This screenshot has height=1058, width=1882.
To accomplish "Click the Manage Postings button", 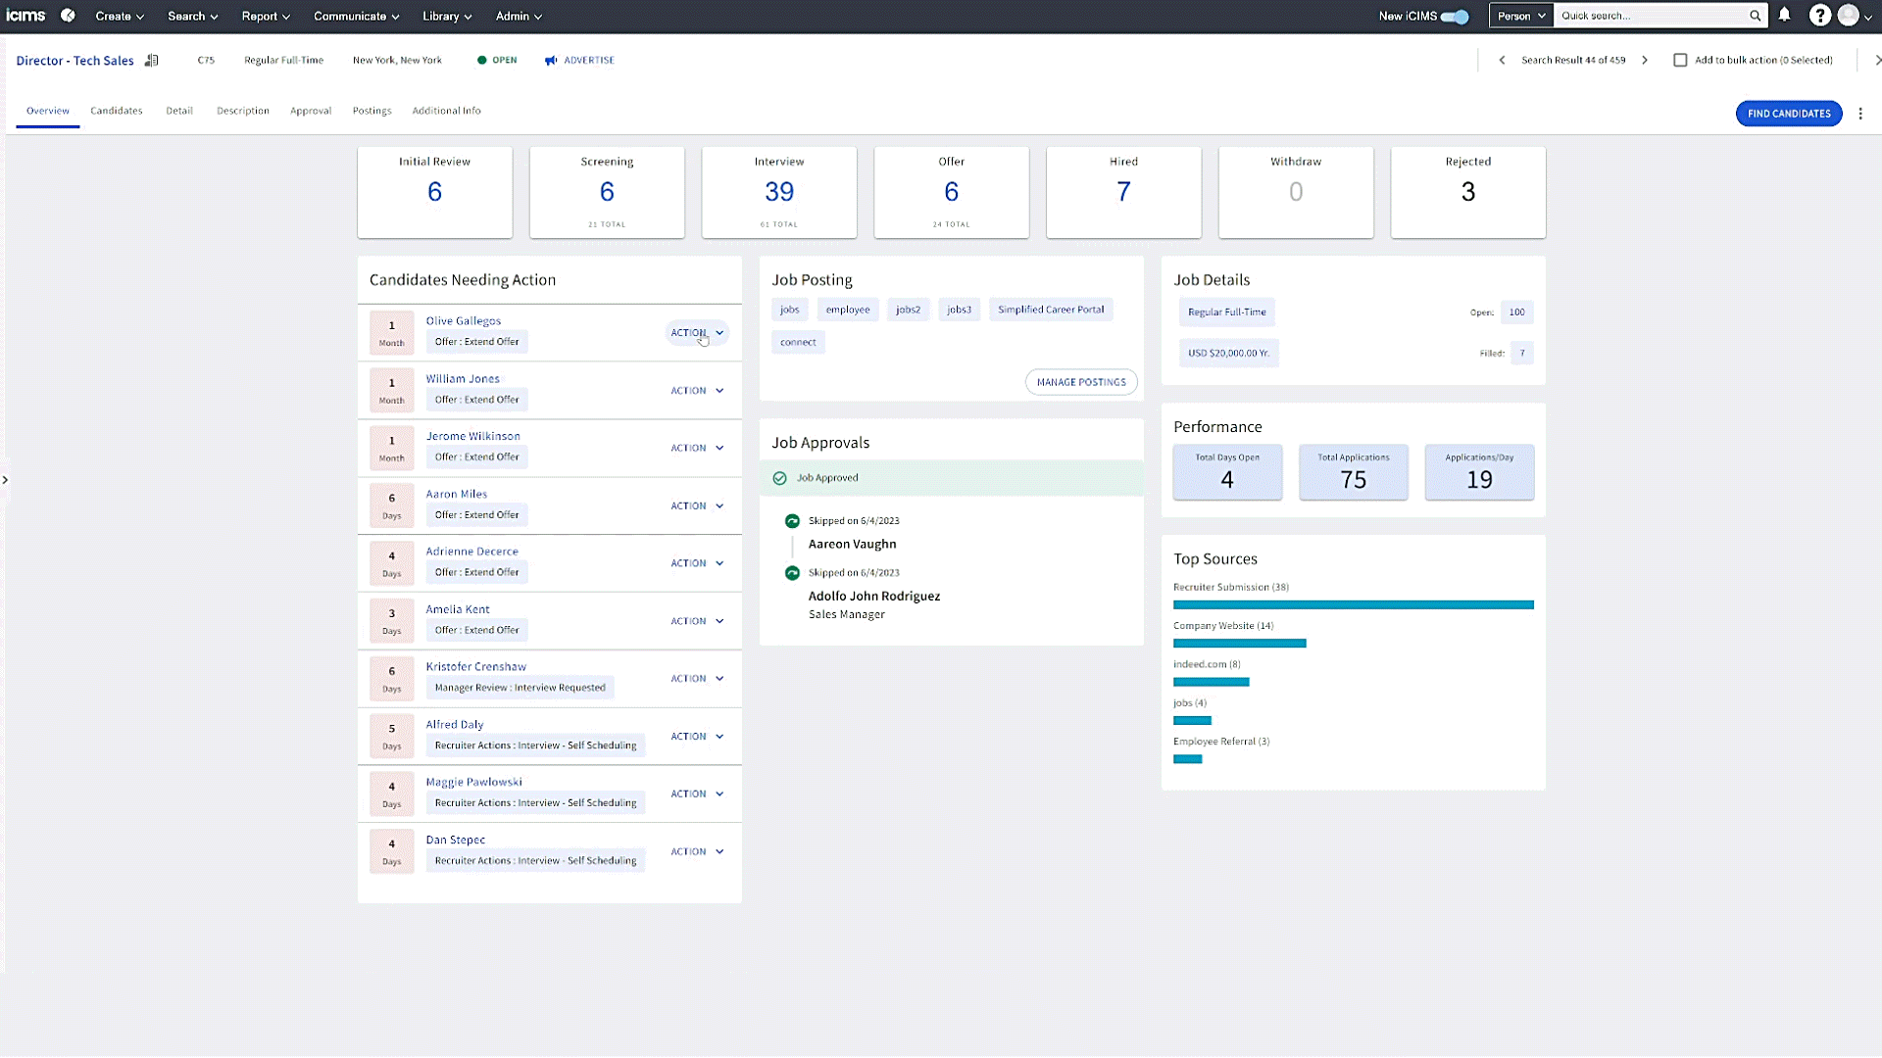I will click(1081, 382).
